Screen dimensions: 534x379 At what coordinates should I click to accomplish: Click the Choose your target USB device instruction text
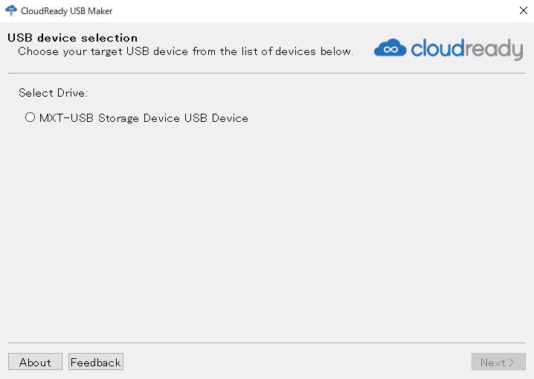point(185,51)
